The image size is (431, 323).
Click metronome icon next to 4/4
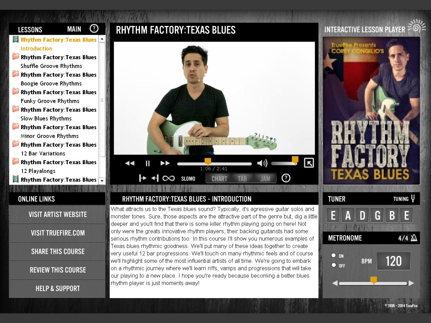[x=414, y=238]
